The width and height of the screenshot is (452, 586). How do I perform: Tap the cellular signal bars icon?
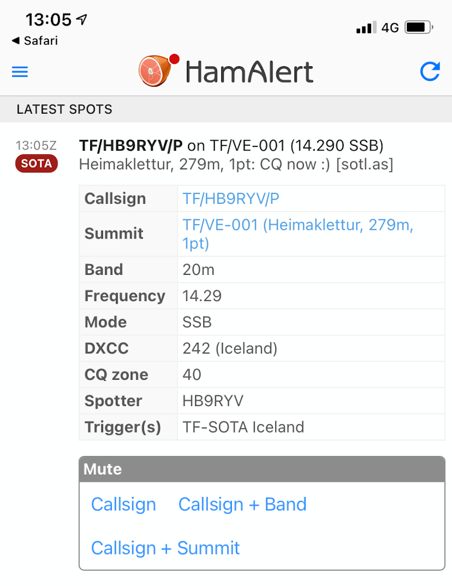pos(366,28)
